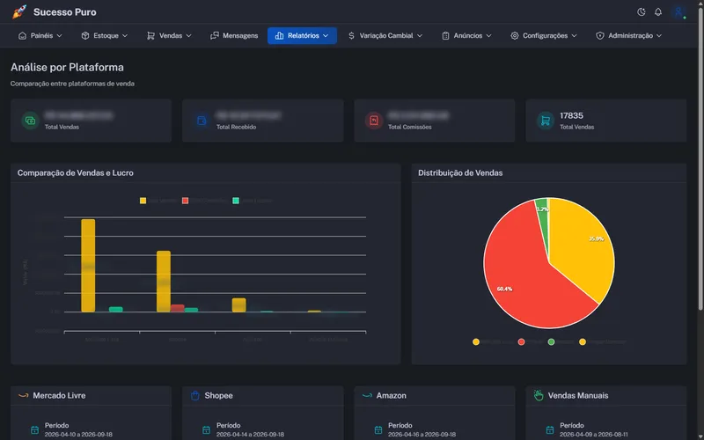Click the Shopee card title

pyautogui.click(x=218, y=395)
